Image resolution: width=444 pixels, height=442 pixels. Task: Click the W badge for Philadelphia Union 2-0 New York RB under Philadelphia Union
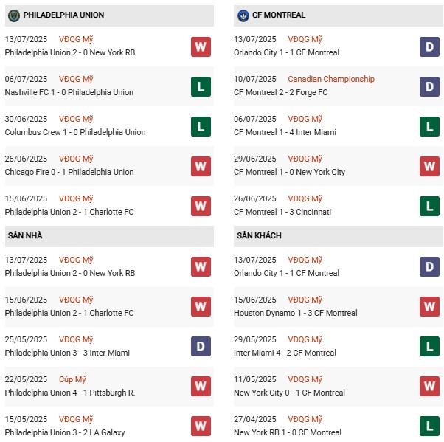point(200,46)
